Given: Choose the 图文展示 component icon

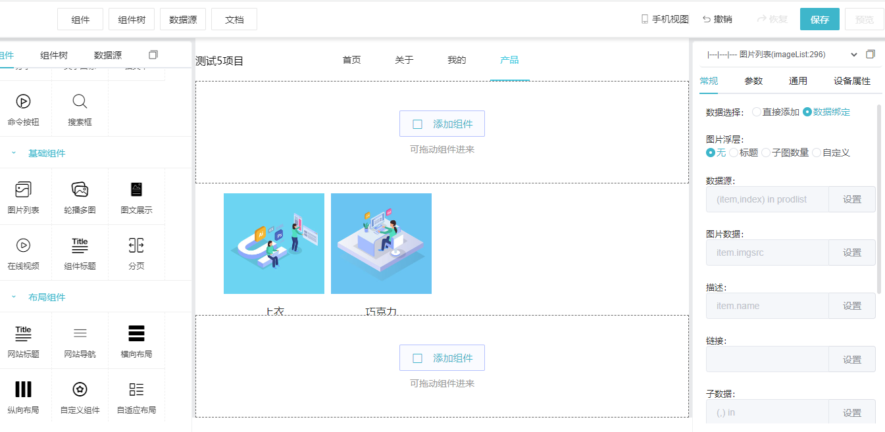Looking at the screenshot, I should (x=136, y=189).
